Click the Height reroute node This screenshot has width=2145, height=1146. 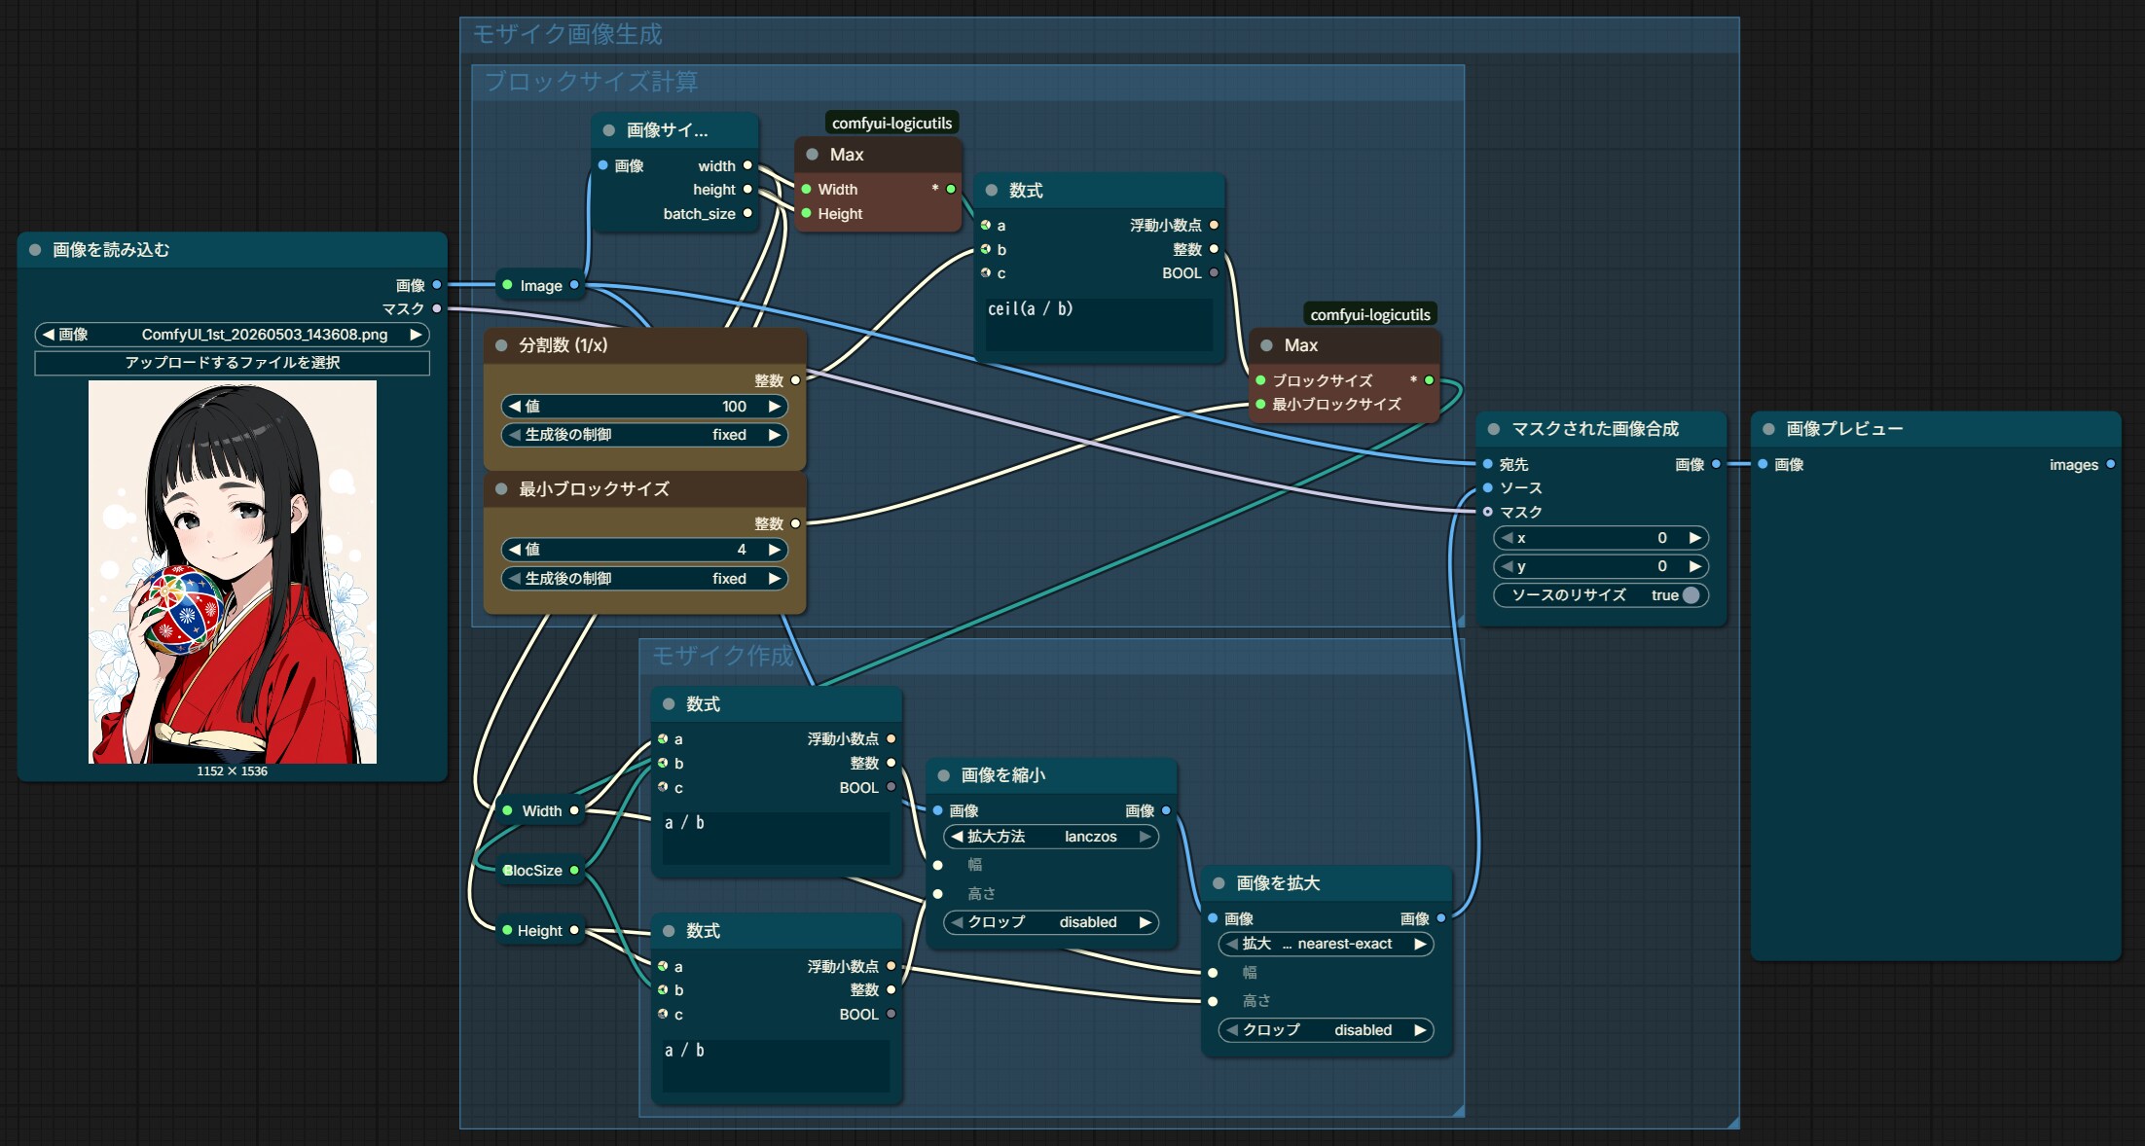tap(539, 931)
